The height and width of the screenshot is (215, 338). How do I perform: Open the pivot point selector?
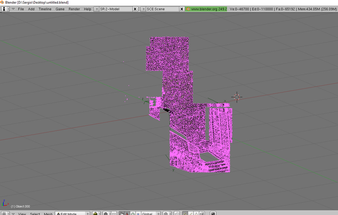107,213
